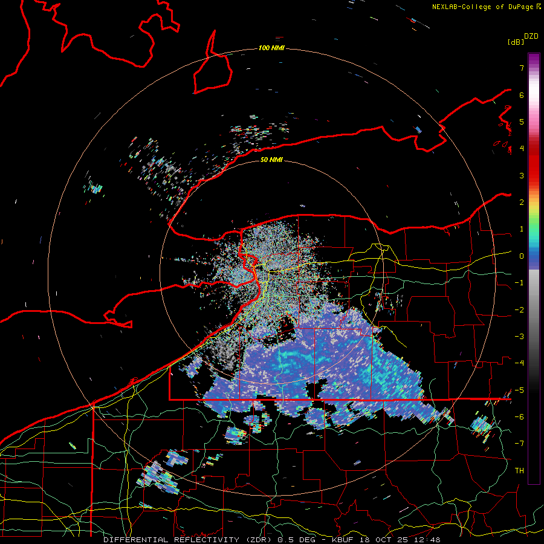Click the 4 value on color scale
The image size is (544, 544).
pyautogui.click(x=522, y=149)
